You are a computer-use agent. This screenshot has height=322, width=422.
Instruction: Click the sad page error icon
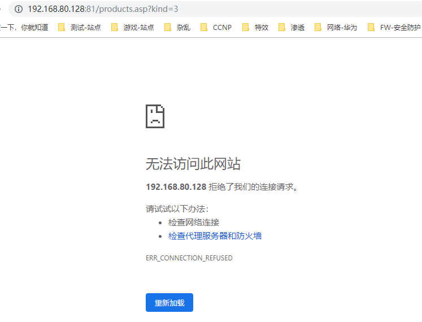click(x=155, y=116)
